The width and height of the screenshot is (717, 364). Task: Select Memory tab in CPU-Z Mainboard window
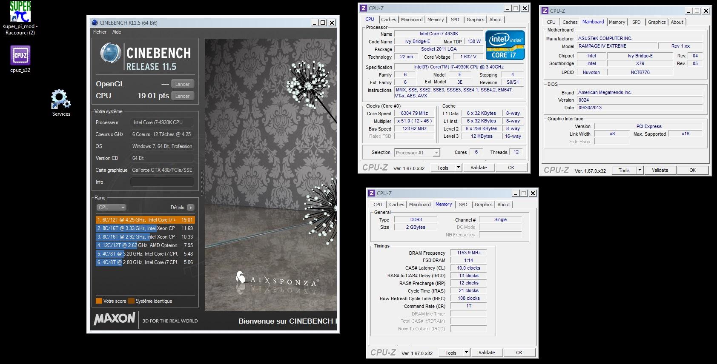[617, 22]
